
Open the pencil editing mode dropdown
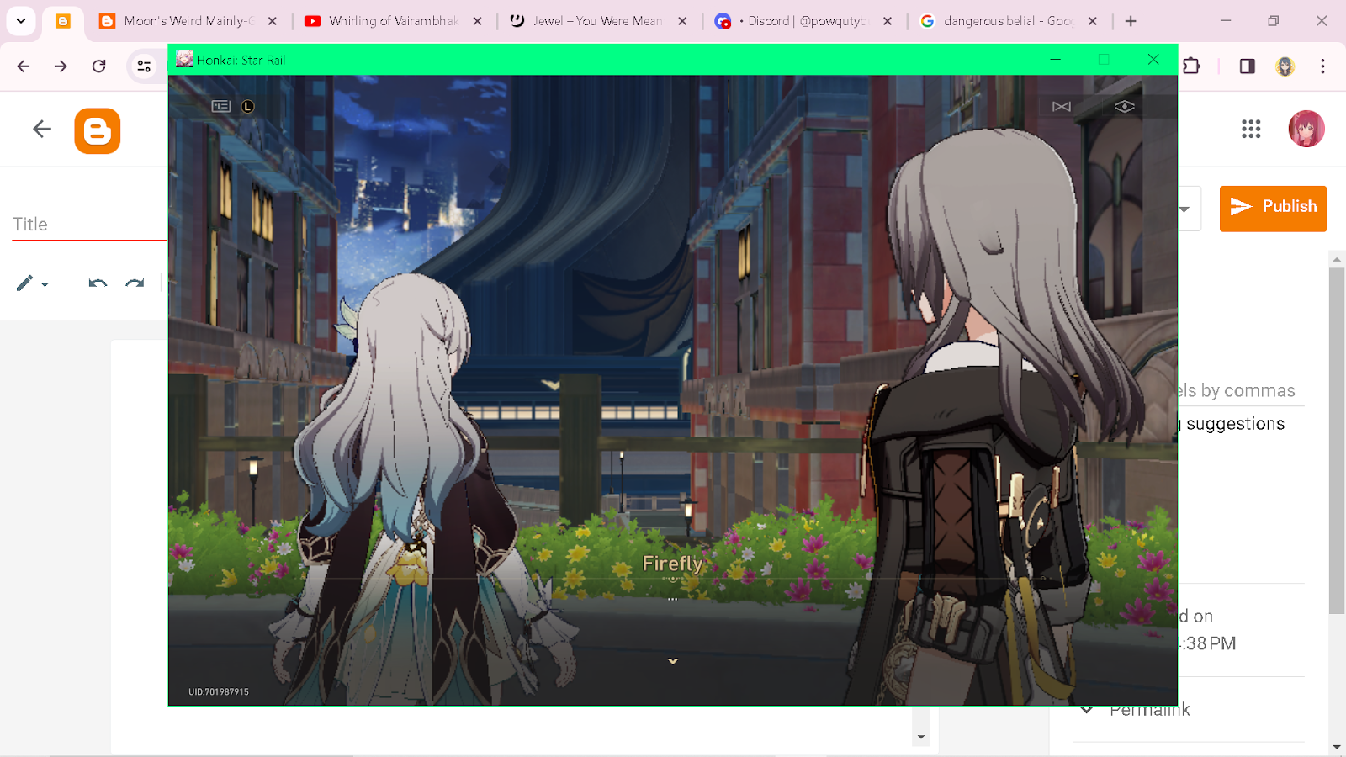32,283
